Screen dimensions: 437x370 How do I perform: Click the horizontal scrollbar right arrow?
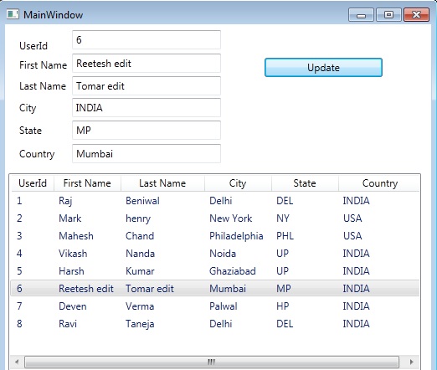(x=412, y=362)
